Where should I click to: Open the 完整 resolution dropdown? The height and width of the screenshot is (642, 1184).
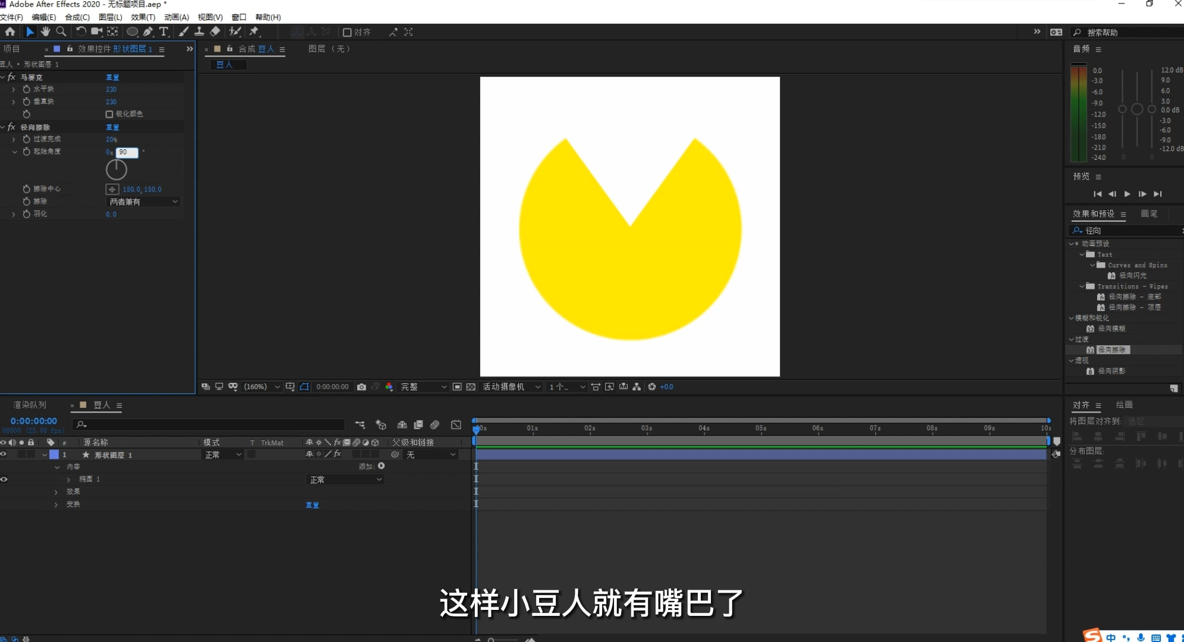coord(423,387)
